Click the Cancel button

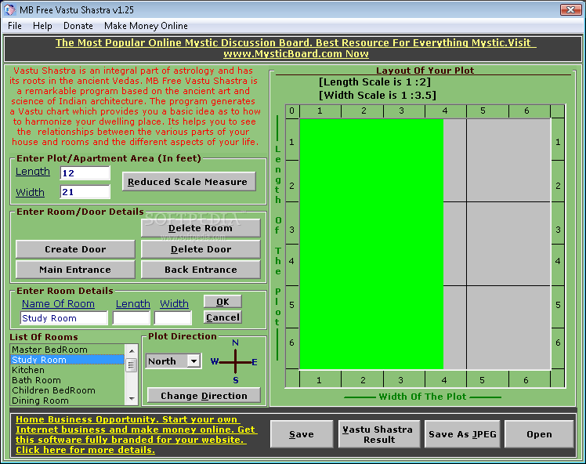(x=222, y=317)
